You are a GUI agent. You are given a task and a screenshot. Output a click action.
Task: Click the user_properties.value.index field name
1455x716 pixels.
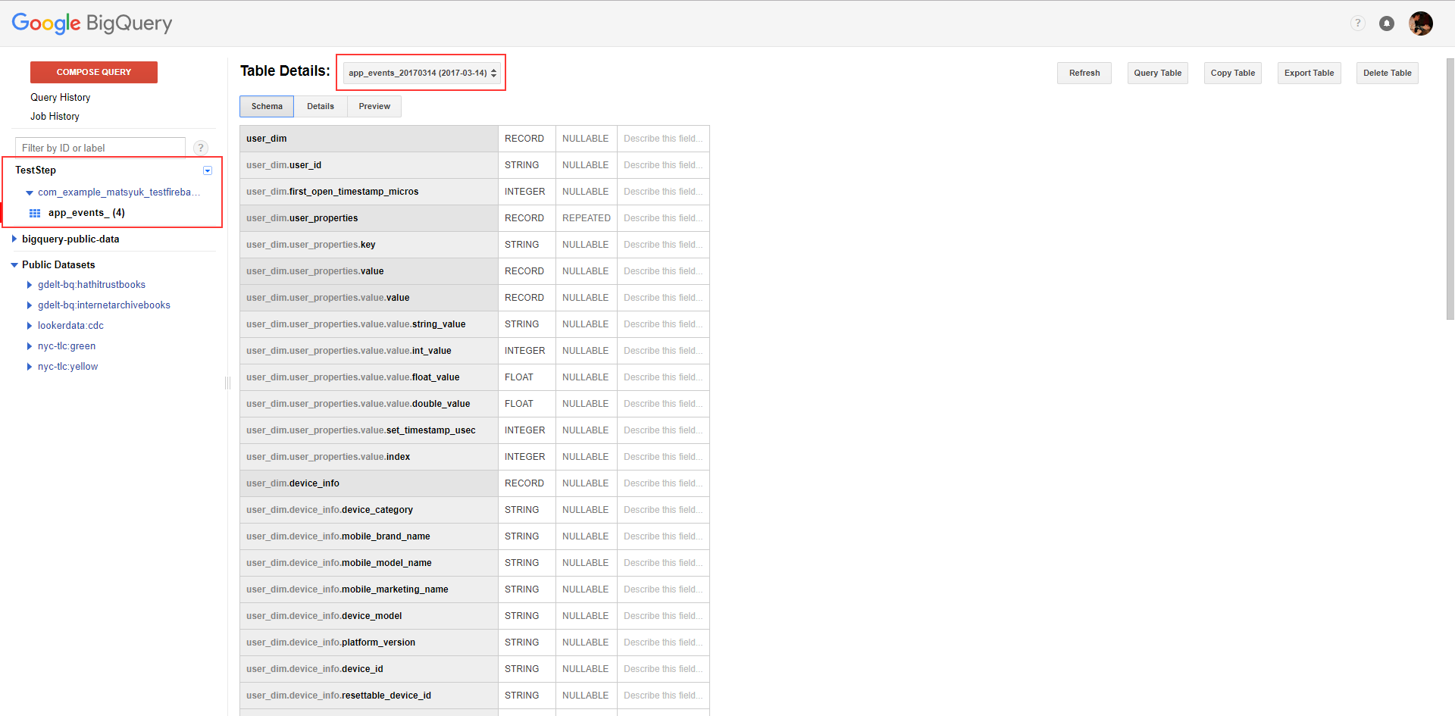point(328,457)
